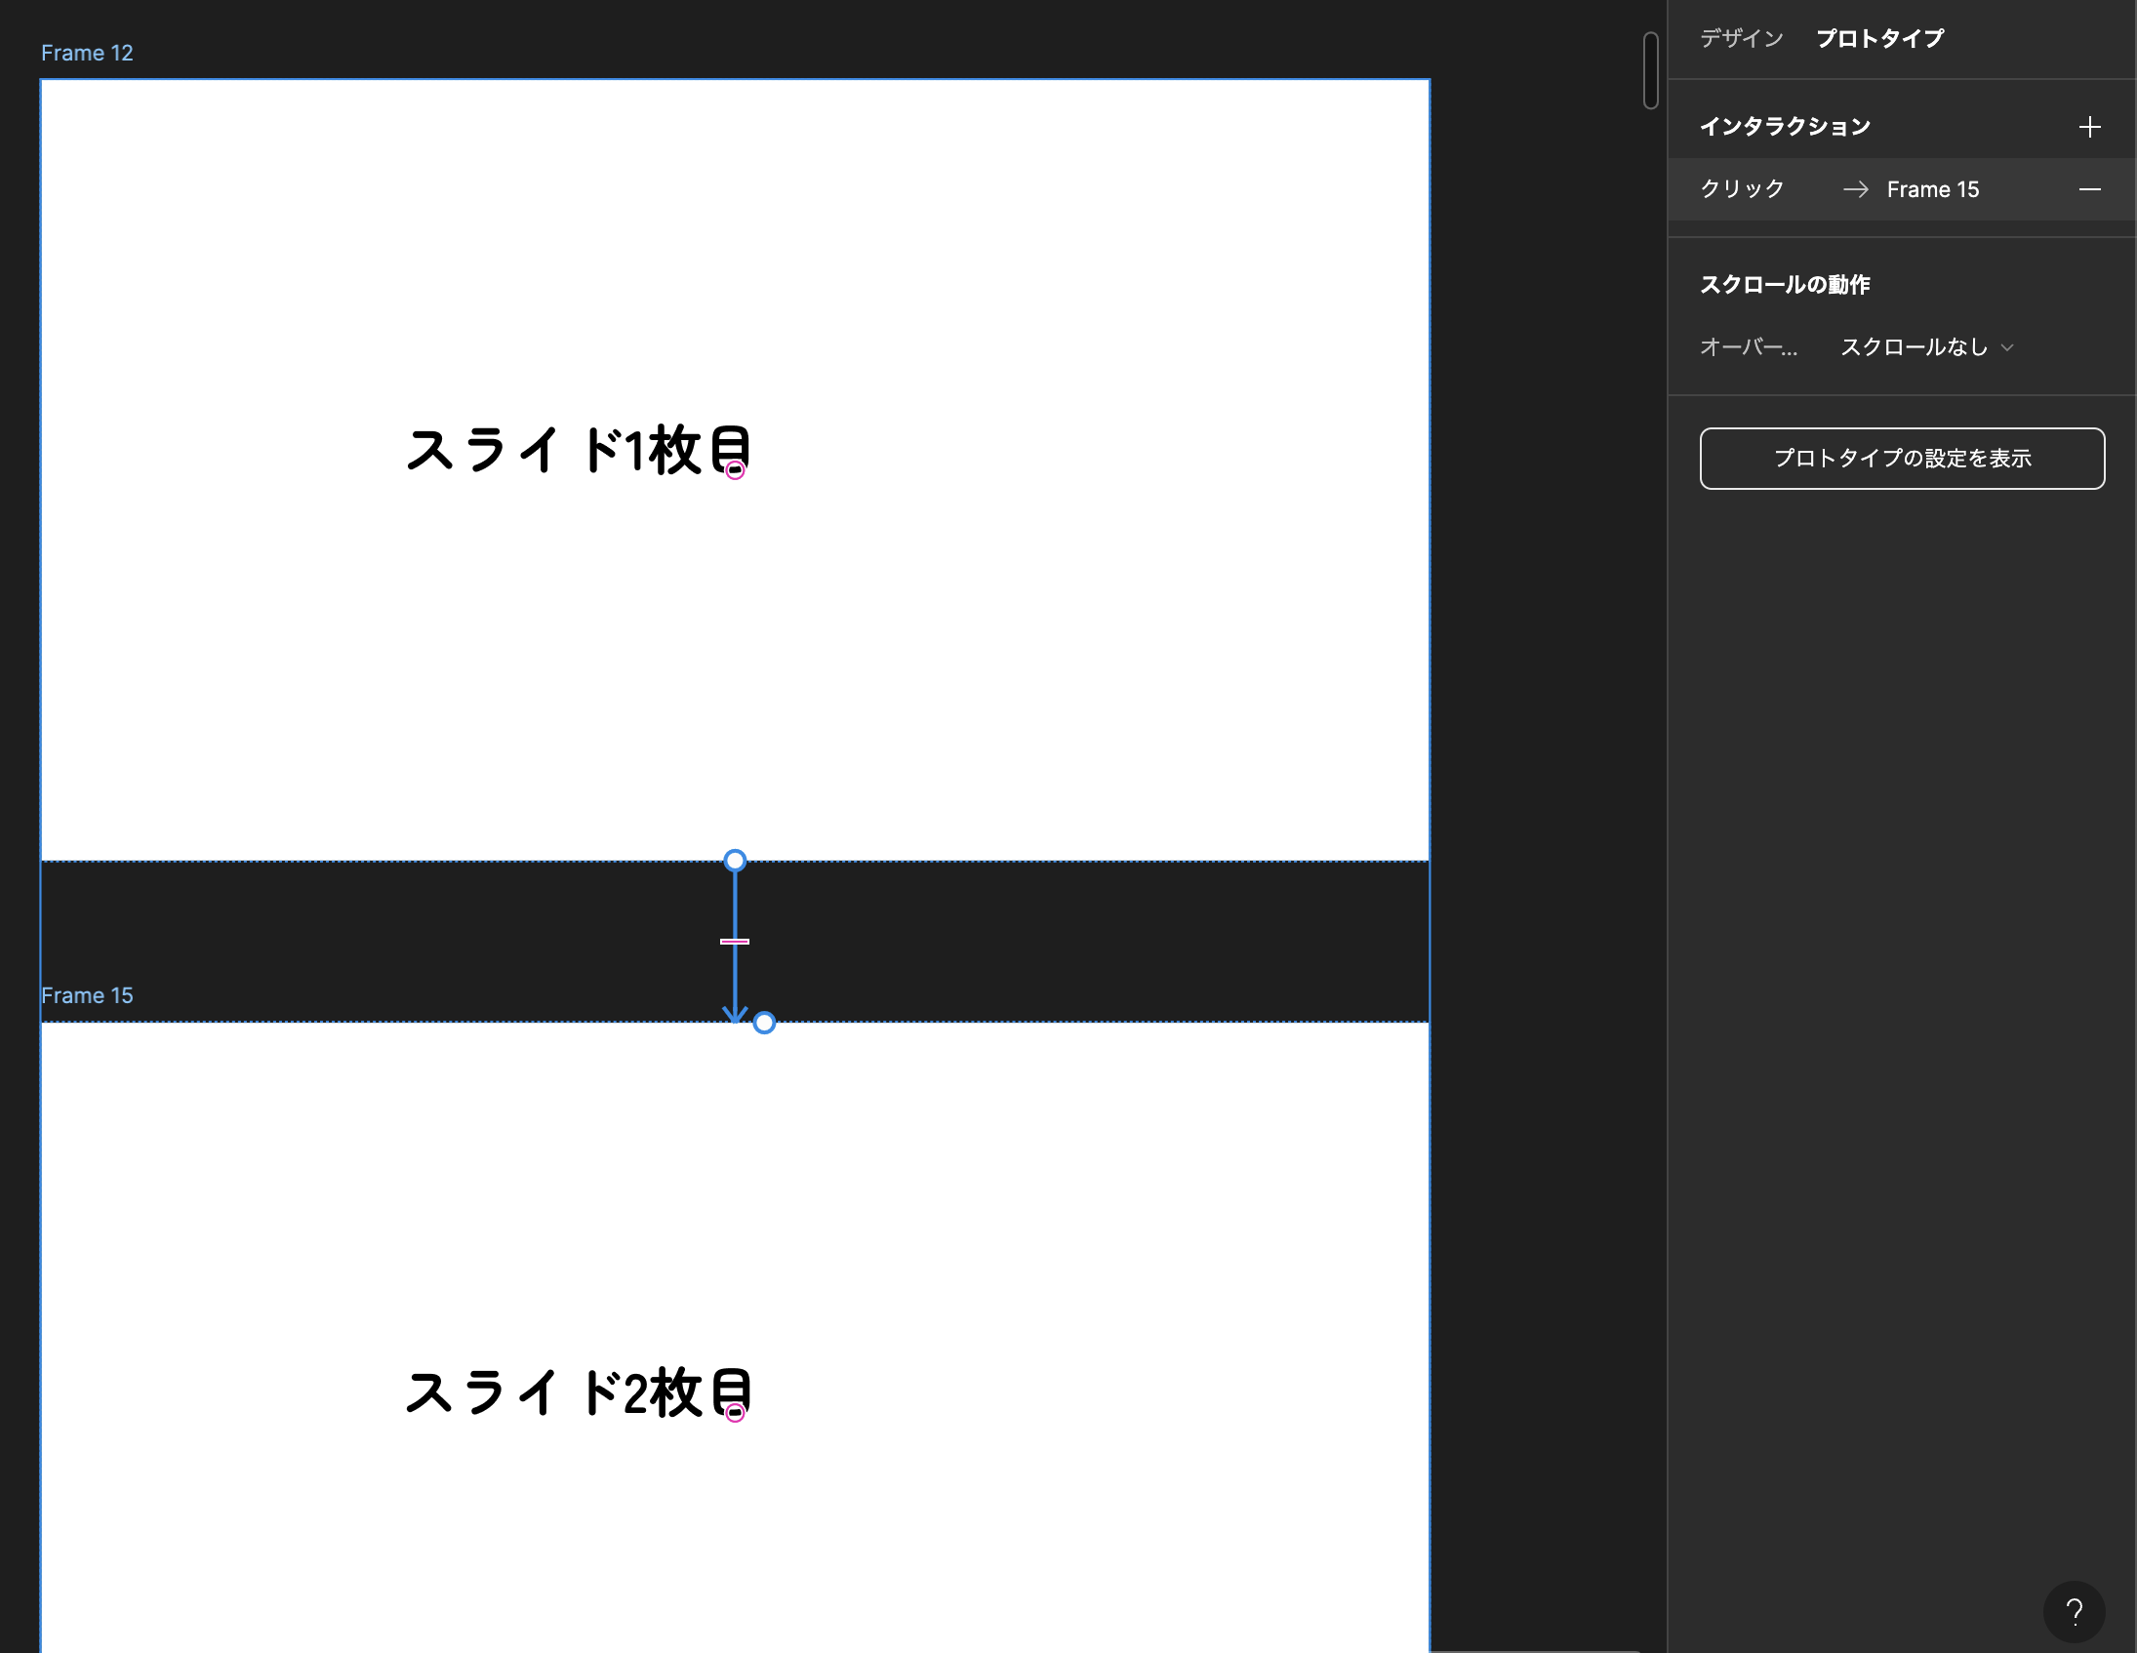2137x1653 pixels.
Task: Click pink prototype node on スライド1枚目 text
Action: point(736,470)
